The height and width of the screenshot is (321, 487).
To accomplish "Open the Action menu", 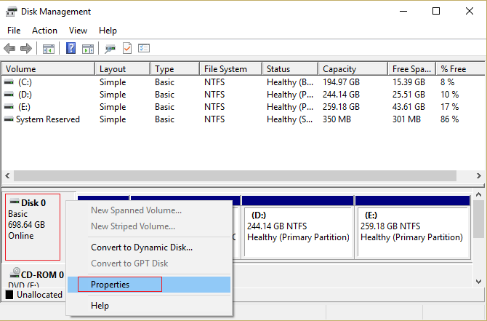I will 44,31.
